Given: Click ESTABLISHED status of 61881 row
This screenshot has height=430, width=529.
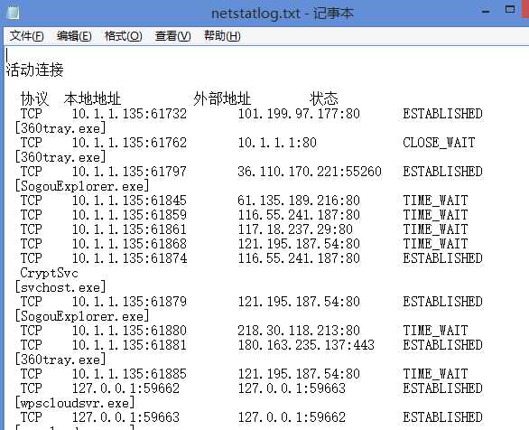Looking at the screenshot, I should tap(442, 345).
